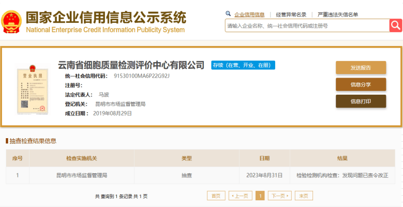Click the 存续（在营、开业、在册）status badge
The image size is (403, 207).
(243, 65)
